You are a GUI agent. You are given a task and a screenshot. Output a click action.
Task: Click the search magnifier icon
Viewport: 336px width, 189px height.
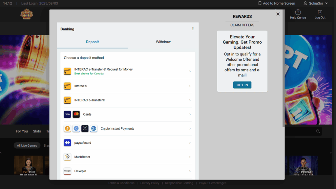pyautogui.click(x=318, y=131)
